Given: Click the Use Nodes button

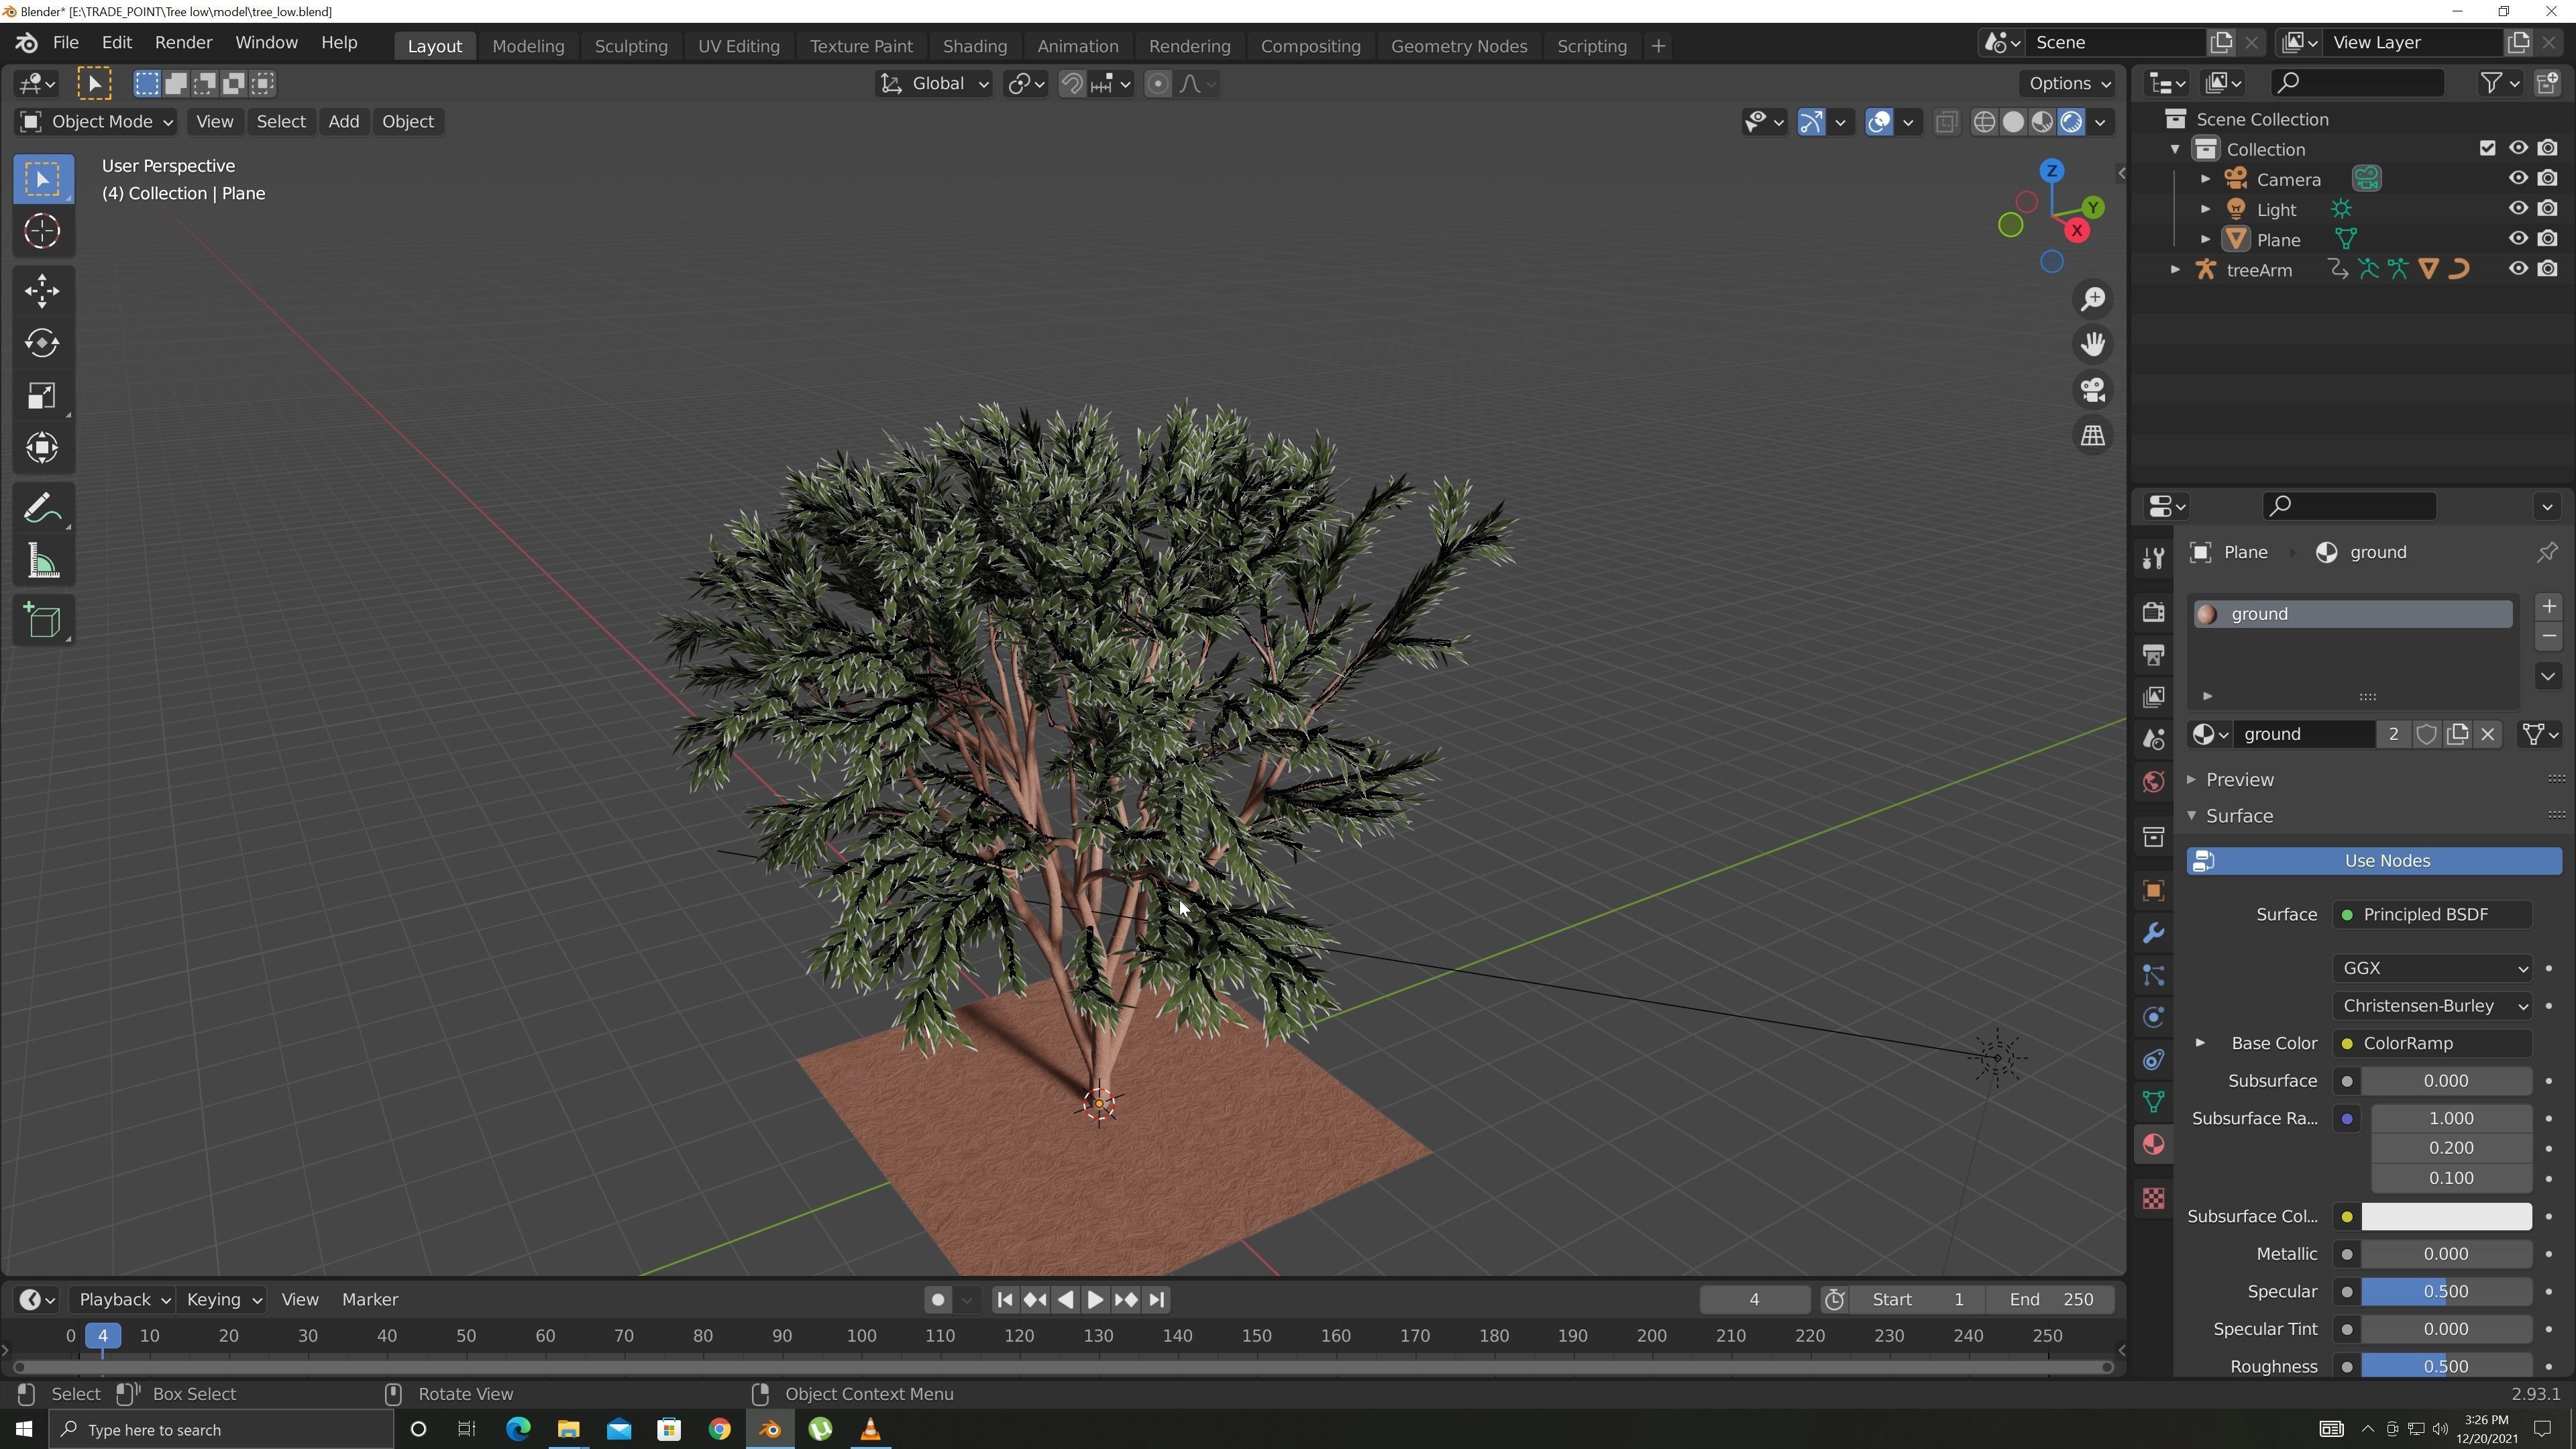Looking at the screenshot, I should pos(2375,861).
